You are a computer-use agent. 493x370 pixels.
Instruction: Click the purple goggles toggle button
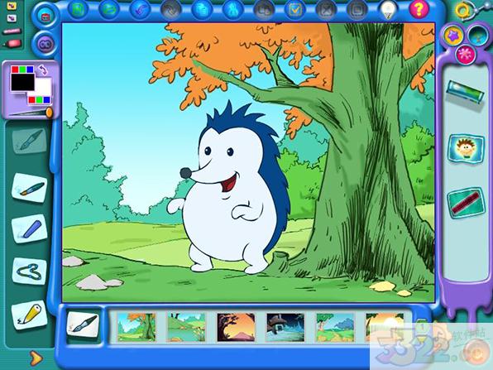(x=45, y=45)
